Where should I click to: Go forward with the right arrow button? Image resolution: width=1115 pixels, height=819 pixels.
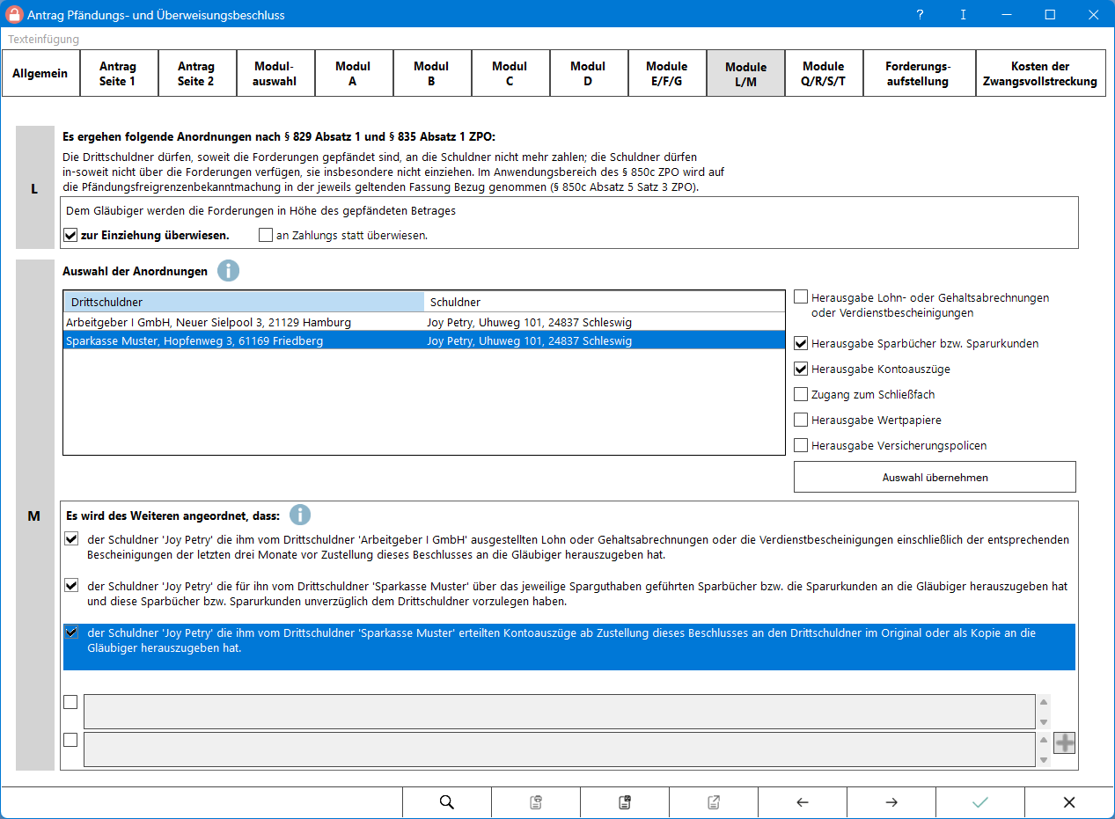(x=891, y=802)
